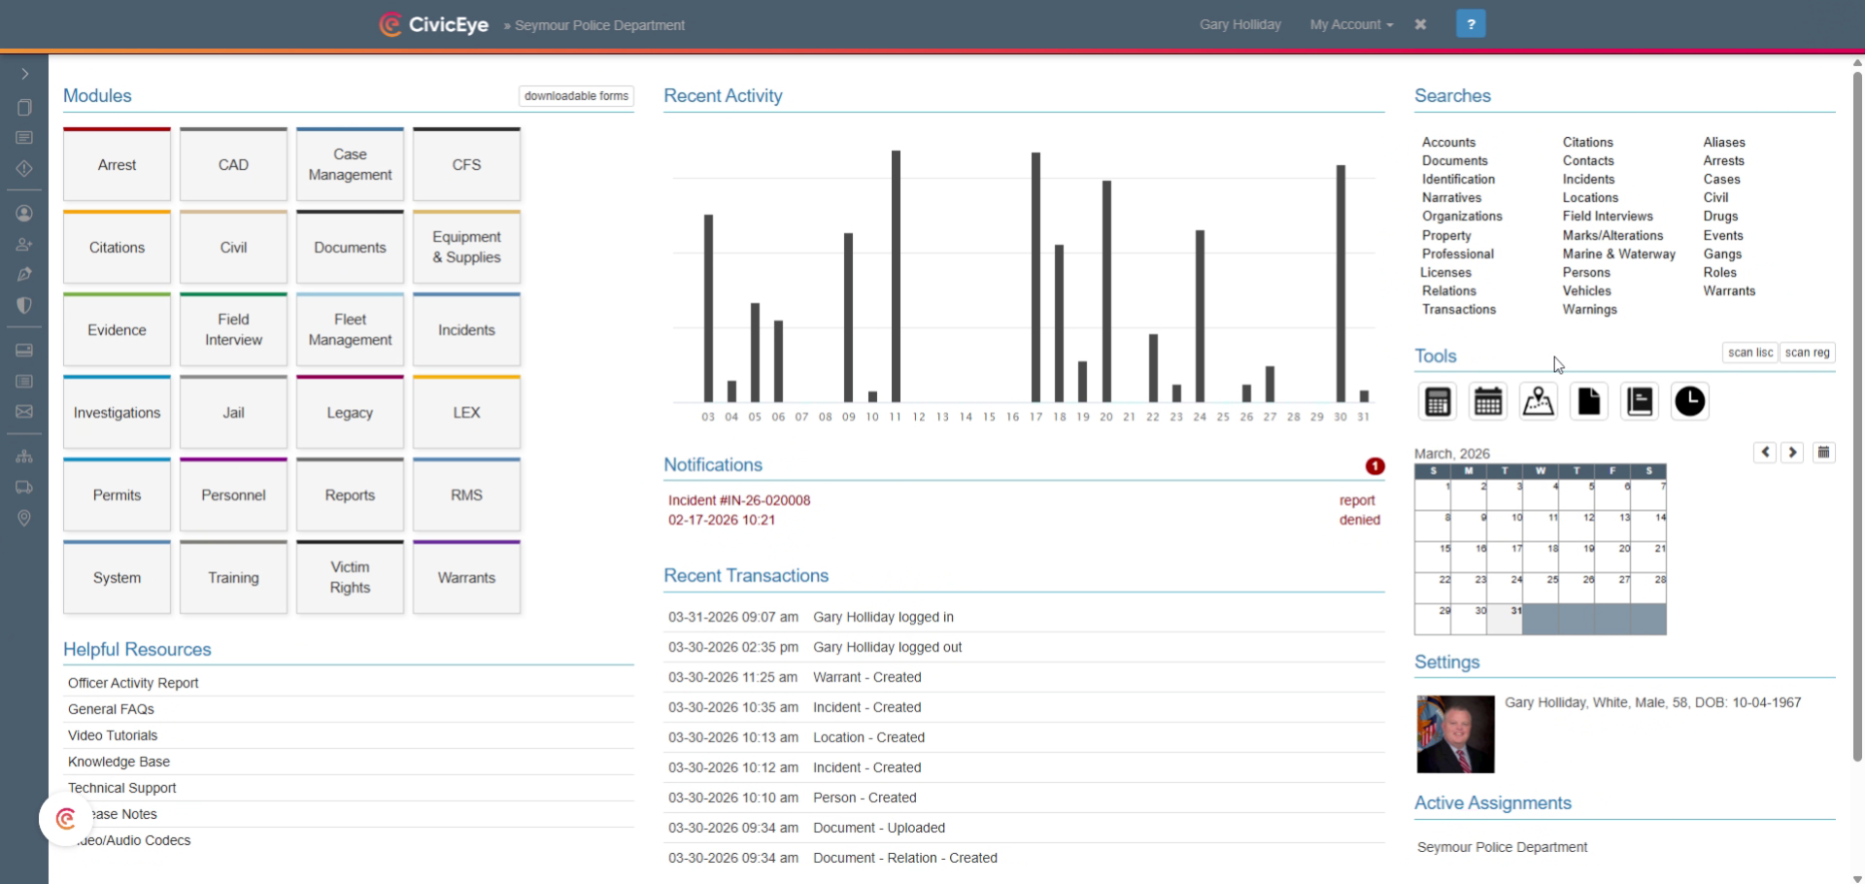This screenshot has width=1865, height=884.
Task: Click Gary Holliday's profile photo
Action: click(1455, 734)
